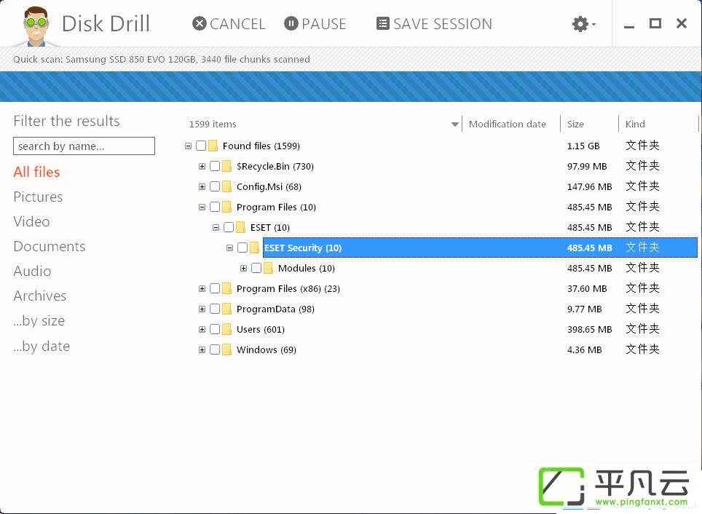702x514 pixels.
Task: Click the Modules folder icon
Action: click(x=269, y=268)
